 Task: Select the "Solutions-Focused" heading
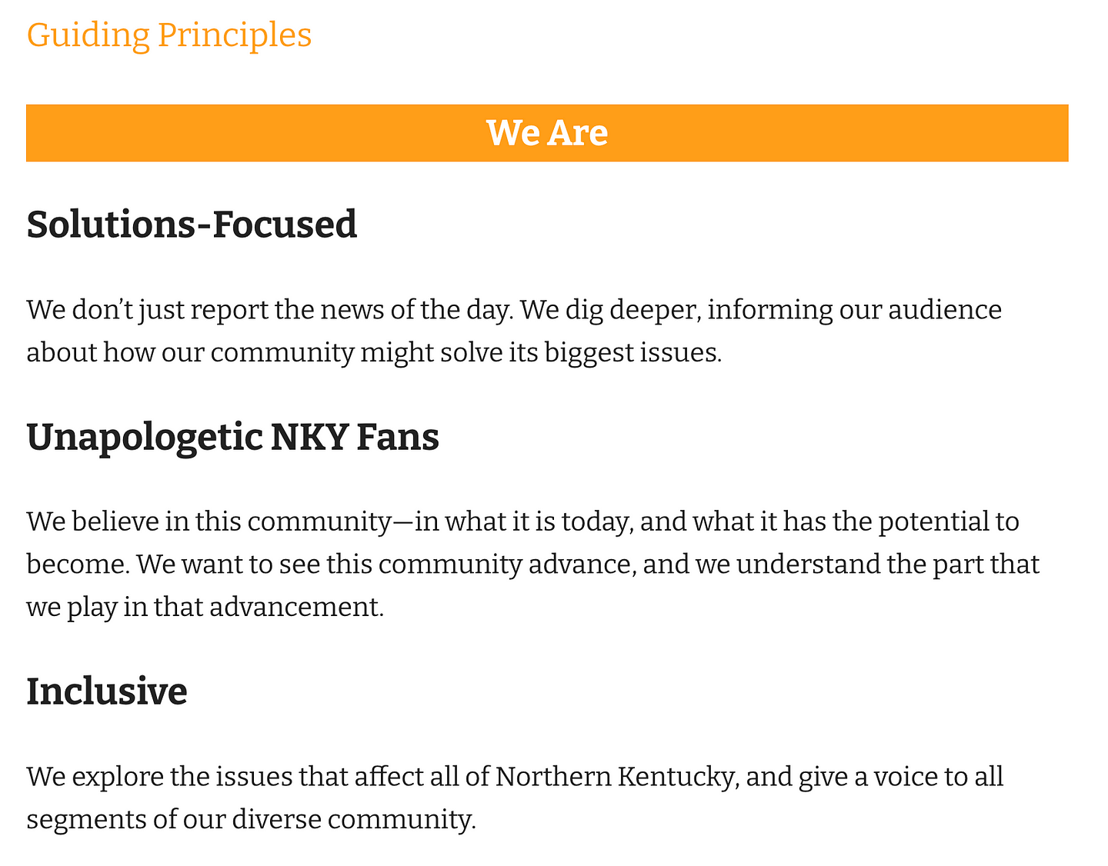click(192, 225)
